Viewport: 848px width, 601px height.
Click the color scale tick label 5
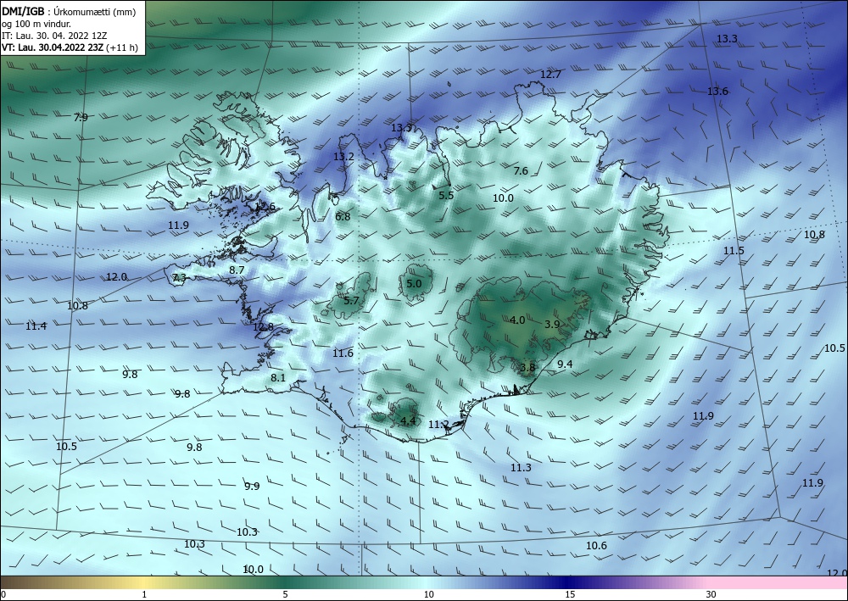[x=285, y=594]
